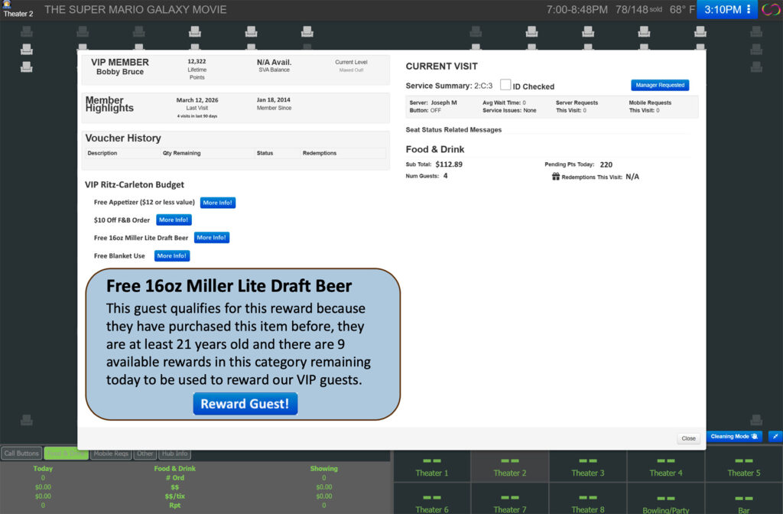783x514 pixels.
Task: Open the Mobile Reqs tab
Action: point(111,454)
